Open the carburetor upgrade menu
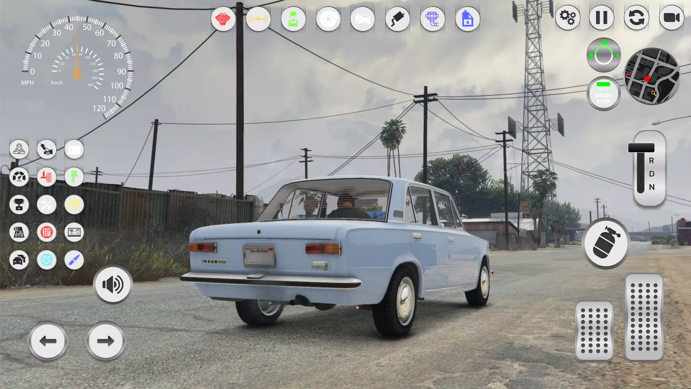The width and height of the screenshot is (691, 389). 432,19
